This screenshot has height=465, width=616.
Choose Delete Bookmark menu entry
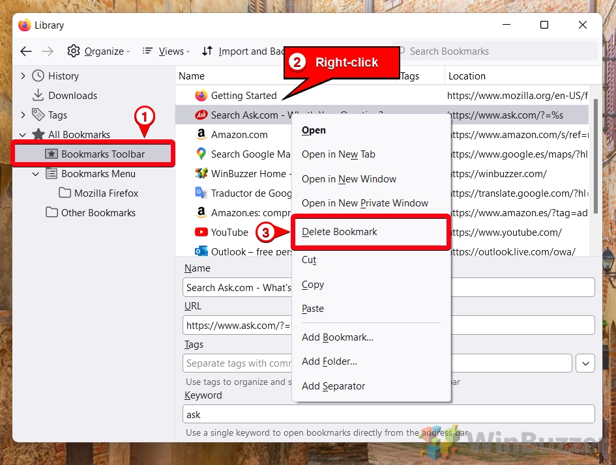click(371, 232)
